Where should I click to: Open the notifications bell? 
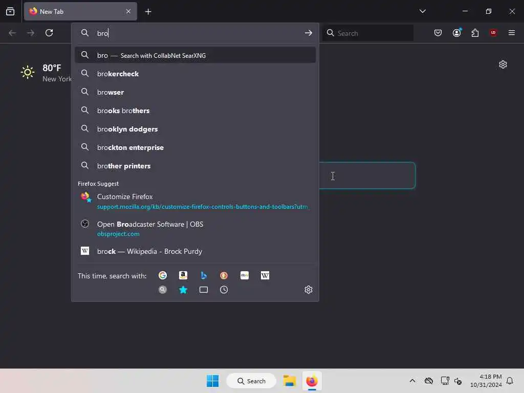[x=510, y=381]
